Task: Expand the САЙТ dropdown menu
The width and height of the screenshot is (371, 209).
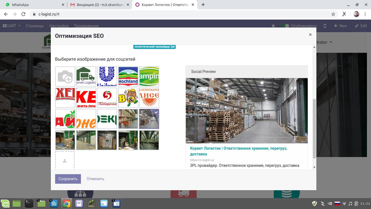Action: pyautogui.click(x=11, y=26)
